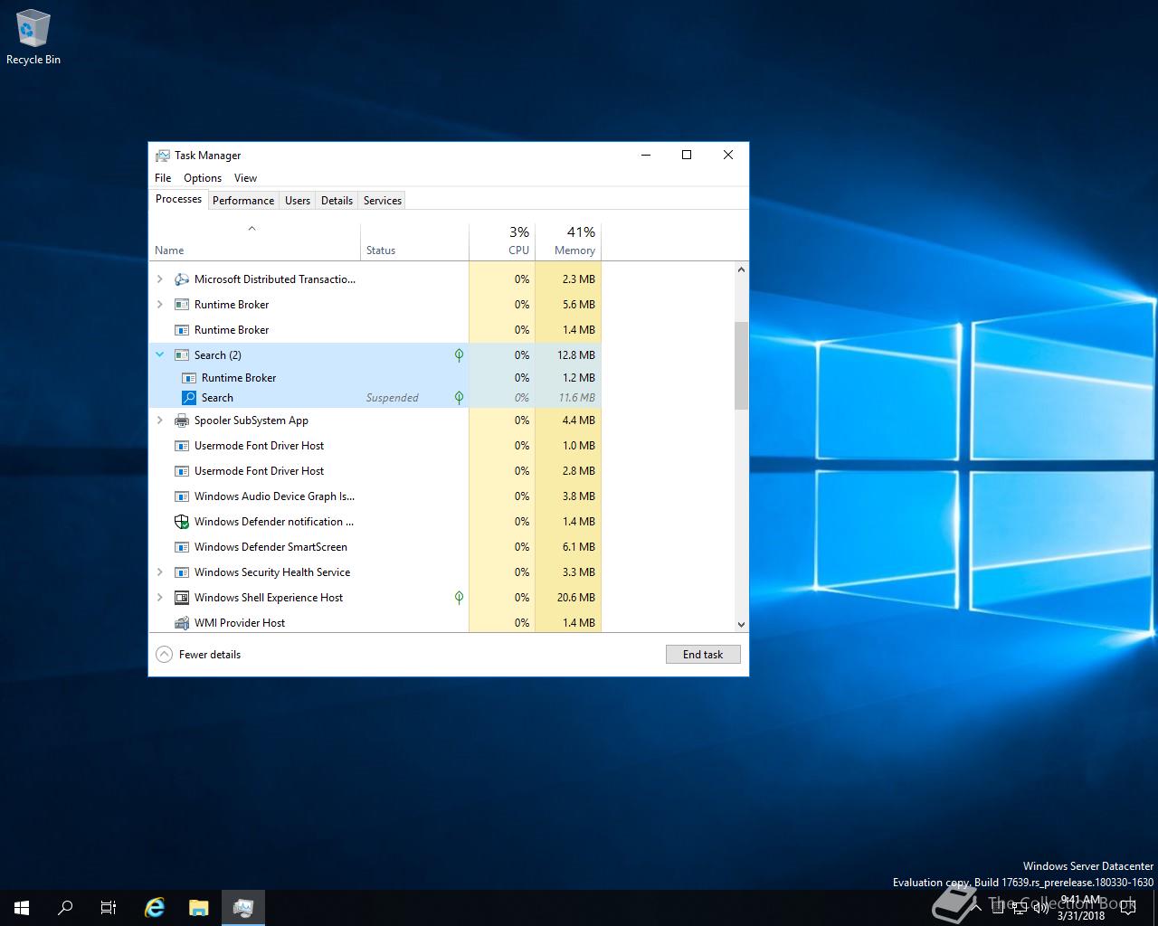Screen dimensions: 1158x926
Task: Select the Processes tab
Action: click(179, 199)
